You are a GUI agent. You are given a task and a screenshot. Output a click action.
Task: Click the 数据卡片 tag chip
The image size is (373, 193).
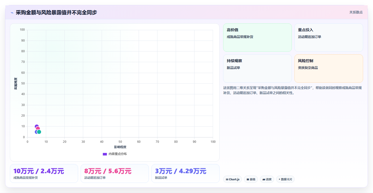pos(285,179)
